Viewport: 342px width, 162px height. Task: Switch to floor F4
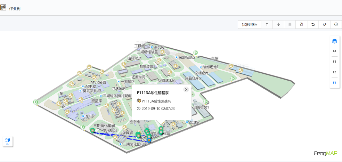[x=334, y=51]
